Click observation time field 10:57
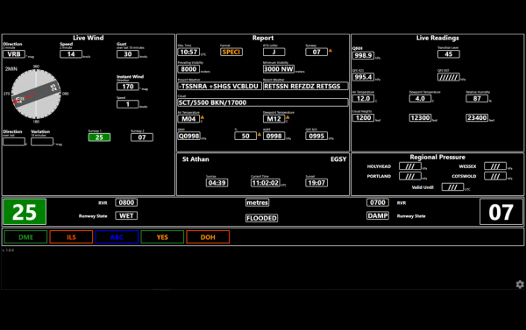 (188, 52)
